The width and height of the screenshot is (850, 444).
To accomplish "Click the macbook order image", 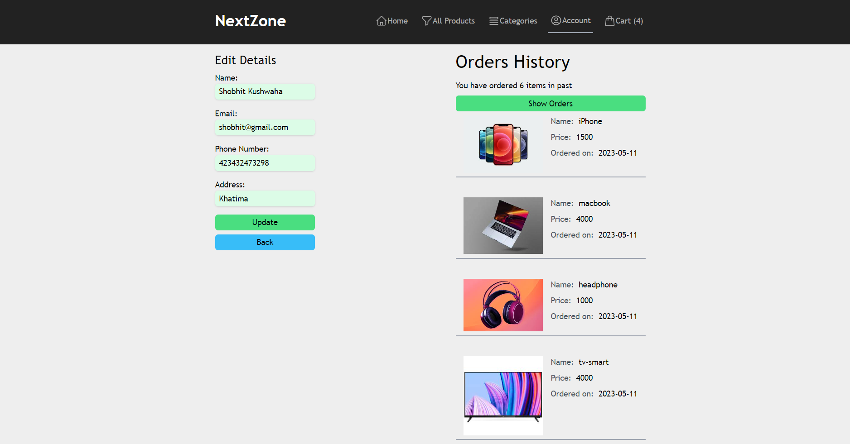I will click(502, 225).
